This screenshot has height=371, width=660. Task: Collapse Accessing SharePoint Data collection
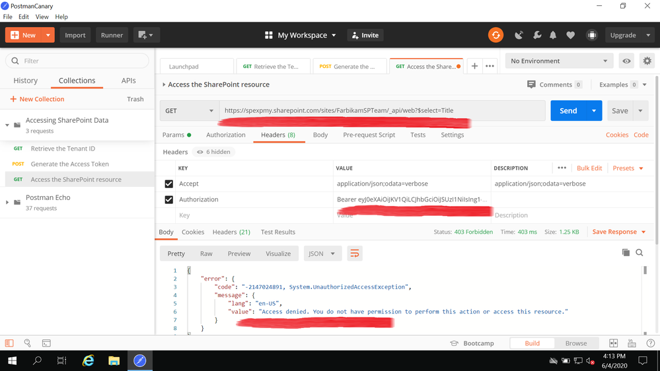click(x=7, y=125)
